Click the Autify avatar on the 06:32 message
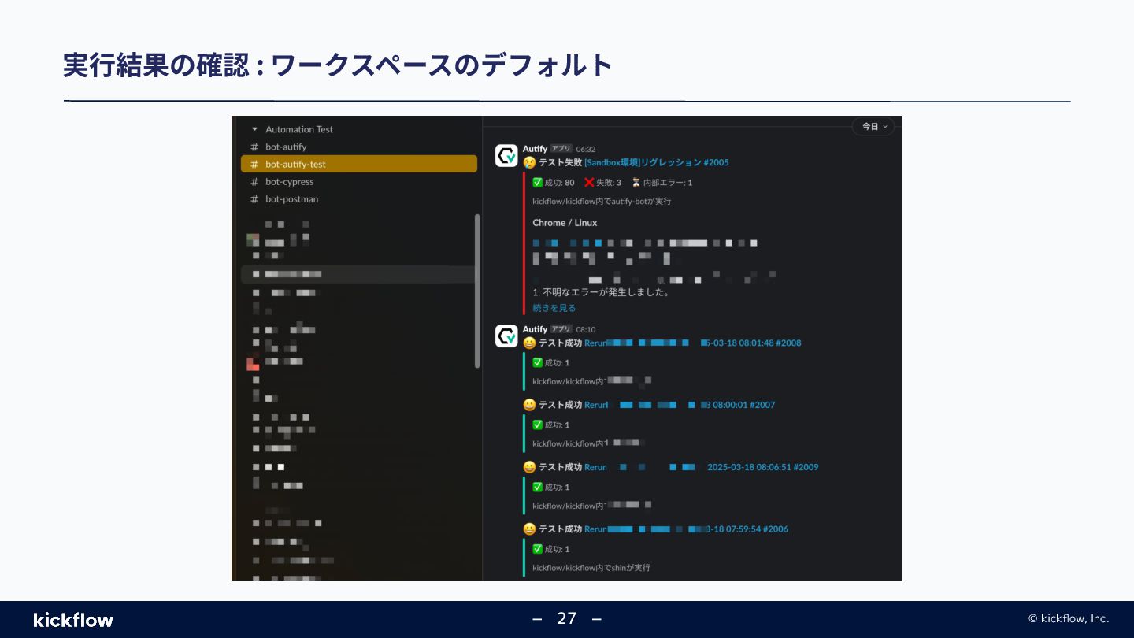This screenshot has height=638, width=1134. (x=506, y=155)
